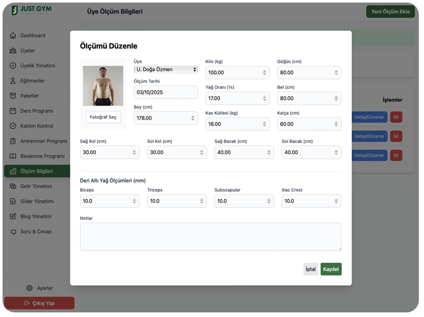The height and width of the screenshot is (317, 424).
Task: Click the Fotoğraf Seç button
Action: click(x=103, y=117)
